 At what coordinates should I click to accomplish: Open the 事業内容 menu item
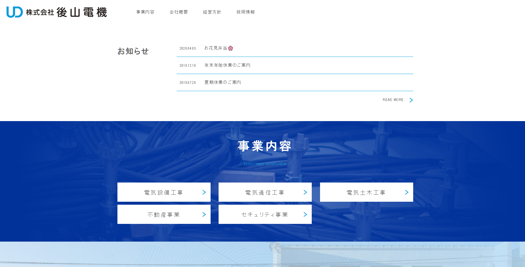pyautogui.click(x=145, y=12)
